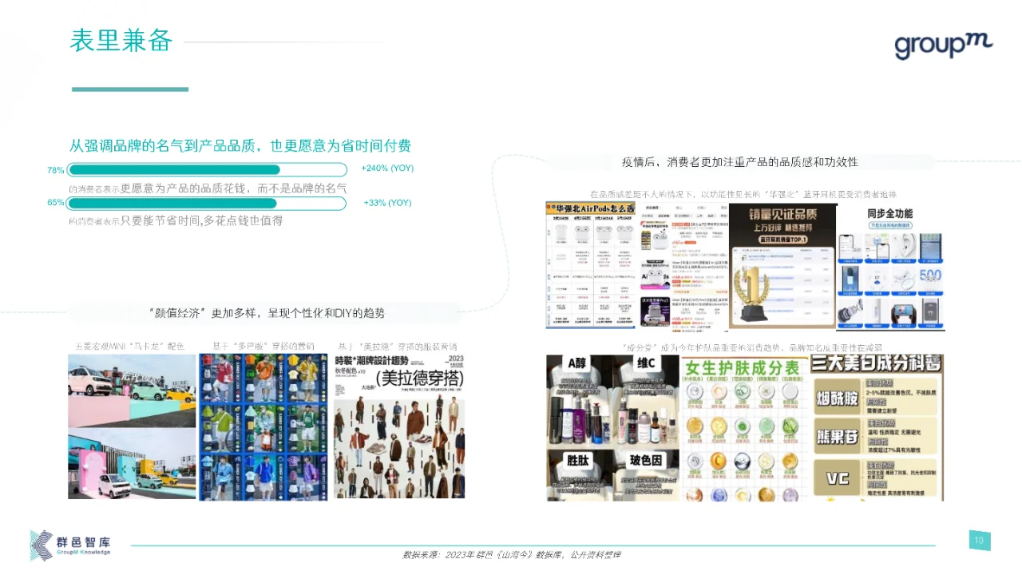Click caption 基于 美拉德 穿搭的服装营销

click(398, 347)
